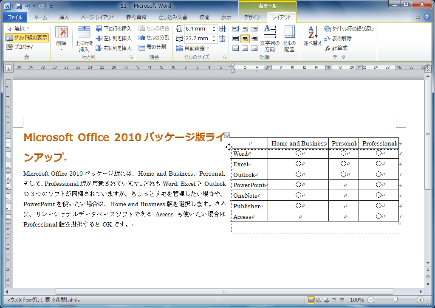Click セルの分割 split cells
Screen dimensions: 435x308
click(x=154, y=37)
